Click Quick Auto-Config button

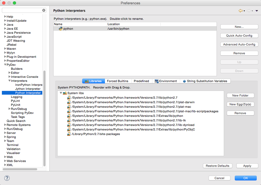tap(239, 36)
